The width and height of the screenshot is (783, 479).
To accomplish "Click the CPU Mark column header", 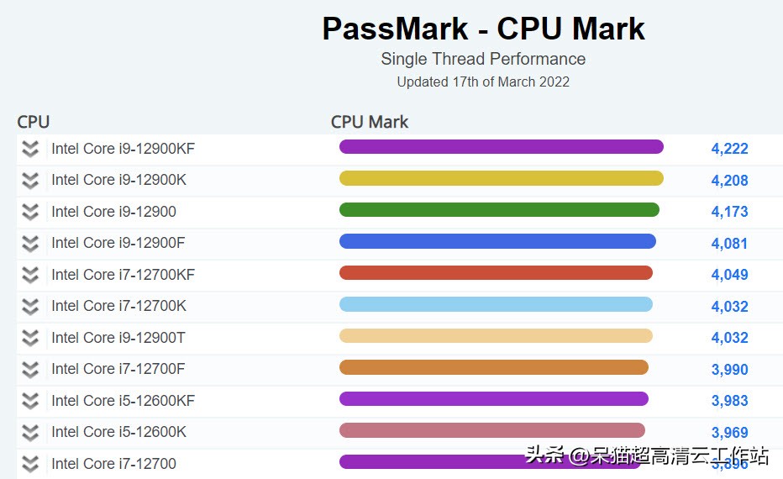I will 370,122.
